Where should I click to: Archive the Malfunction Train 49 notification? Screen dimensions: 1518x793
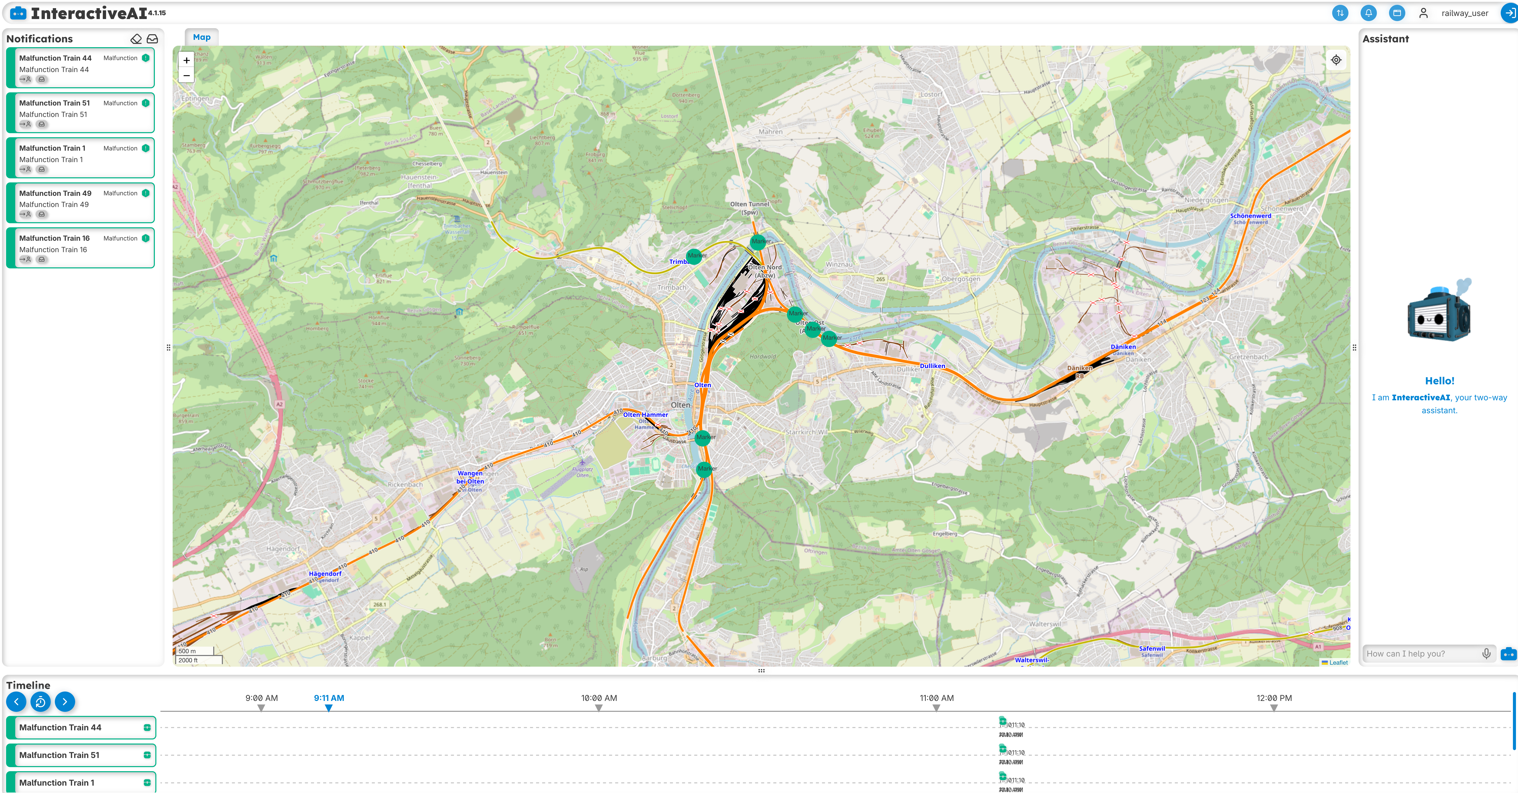tap(41, 214)
